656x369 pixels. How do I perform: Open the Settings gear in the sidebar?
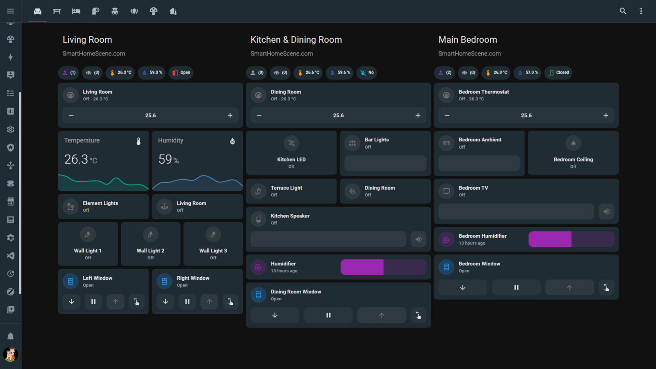(11, 129)
